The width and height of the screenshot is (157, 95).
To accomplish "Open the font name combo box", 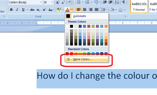I will point(25,2).
